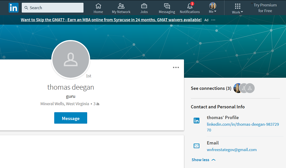Click the 'thomas deegan' name text

71,87
